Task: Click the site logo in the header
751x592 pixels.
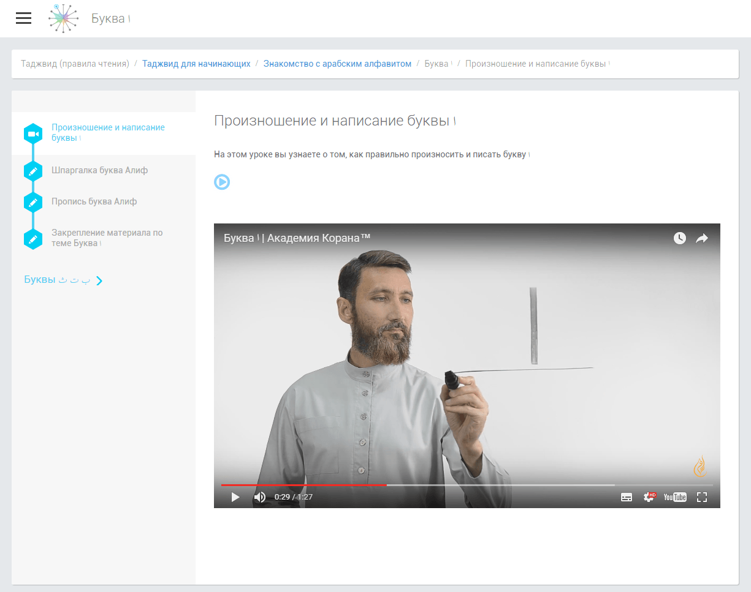Action: point(64,18)
